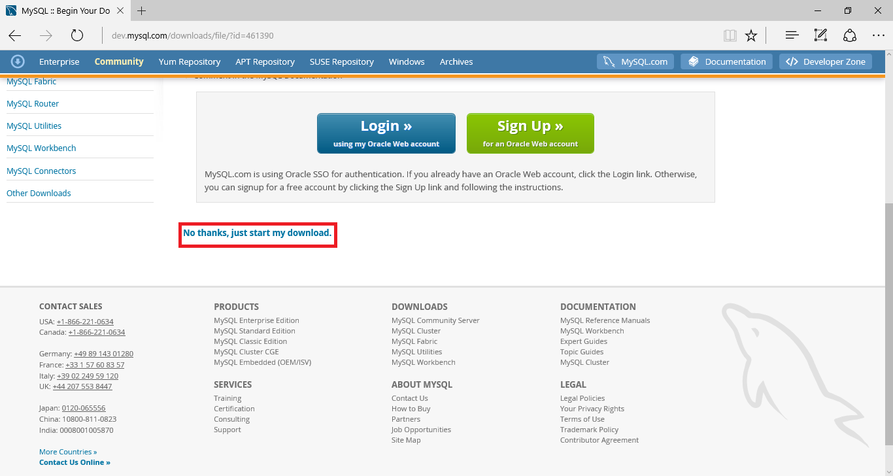
Task: Open Training under Services
Action: [x=227, y=398]
